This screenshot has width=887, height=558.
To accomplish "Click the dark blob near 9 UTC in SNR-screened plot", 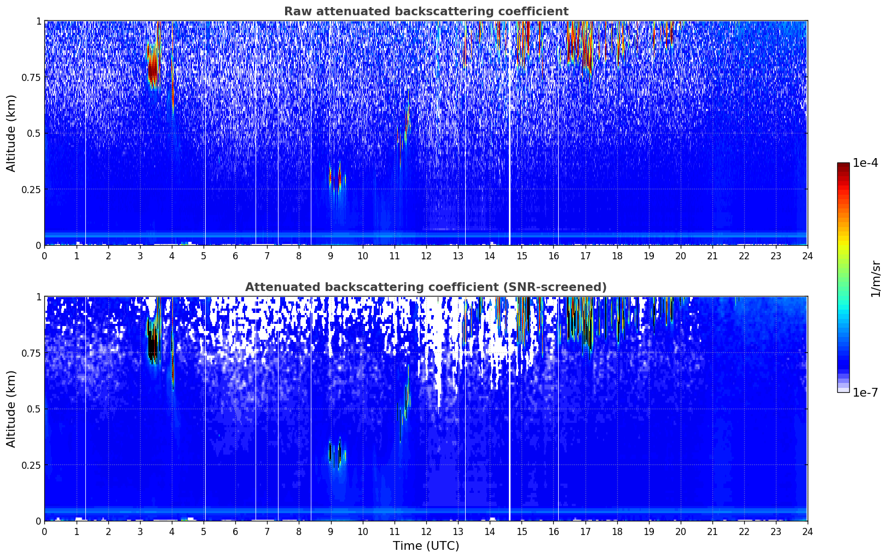I will (339, 454).
